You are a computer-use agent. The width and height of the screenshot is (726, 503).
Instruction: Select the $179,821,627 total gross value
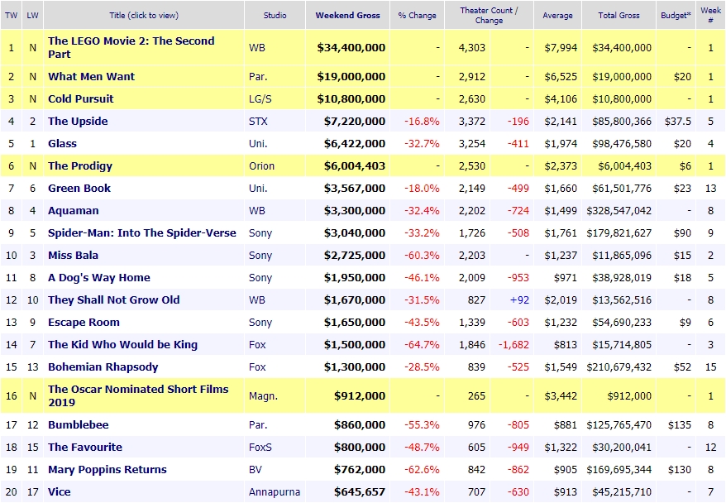coord(619,232)
